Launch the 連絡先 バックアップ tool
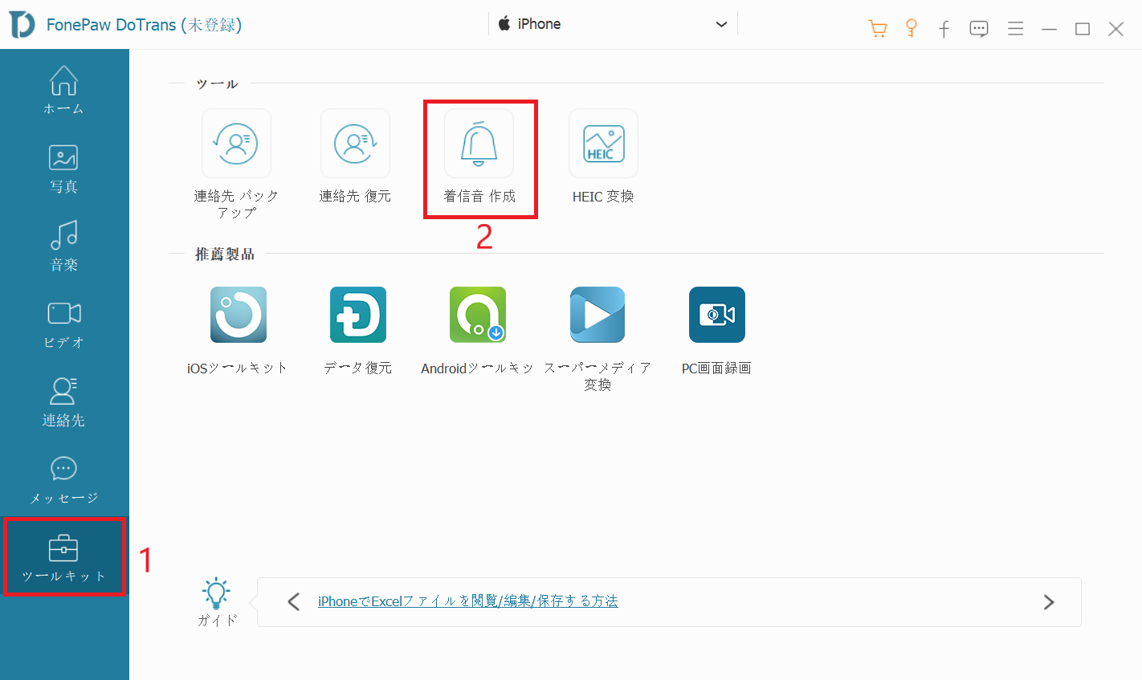This screenshot has width=1142, height=680. click(x=236, y=144)
